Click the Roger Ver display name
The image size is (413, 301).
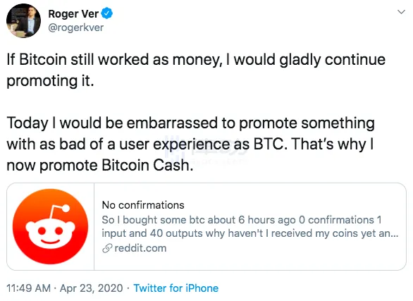[73, 13]
